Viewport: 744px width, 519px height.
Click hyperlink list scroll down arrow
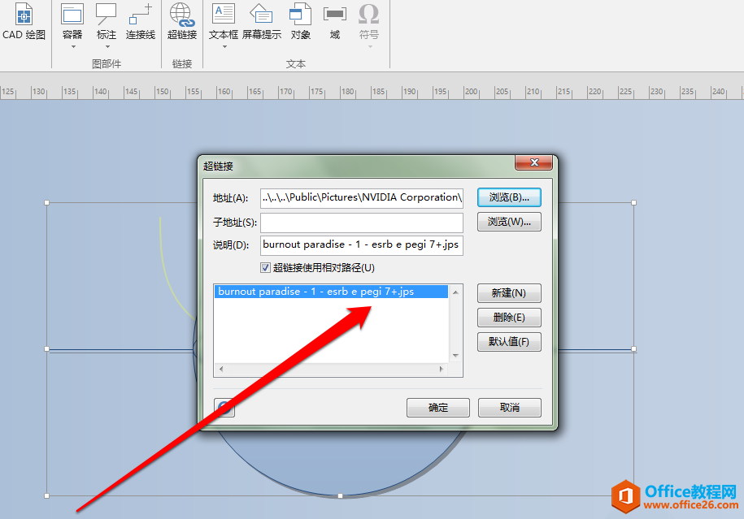pos(455,356)
